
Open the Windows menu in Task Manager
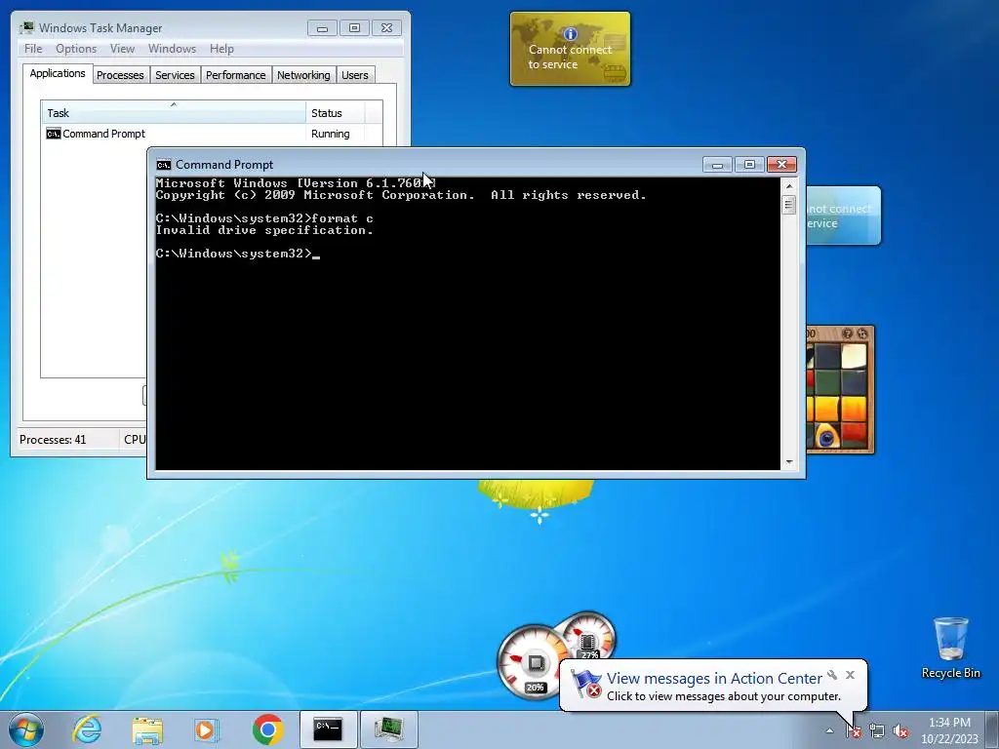click(x=172, y=49)
